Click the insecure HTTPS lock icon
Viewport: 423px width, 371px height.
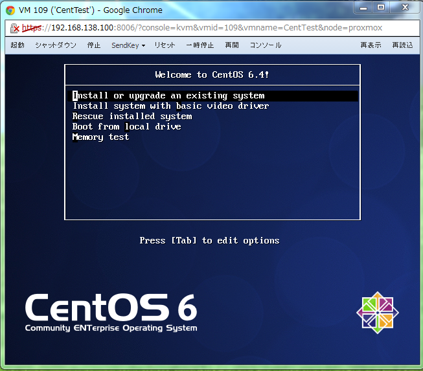pyautogui.click(x=14, y=28)
